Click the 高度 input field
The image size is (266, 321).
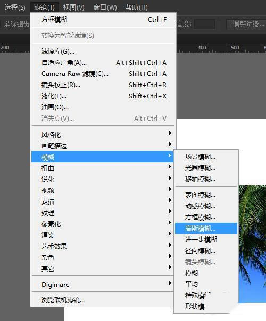204,24
